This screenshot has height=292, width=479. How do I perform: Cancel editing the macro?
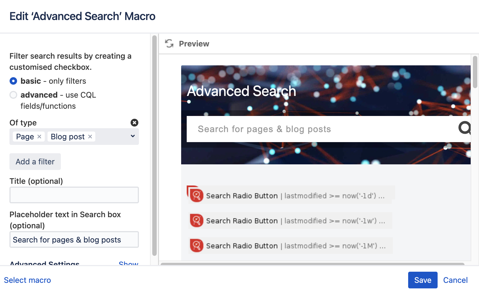[455, 280]
